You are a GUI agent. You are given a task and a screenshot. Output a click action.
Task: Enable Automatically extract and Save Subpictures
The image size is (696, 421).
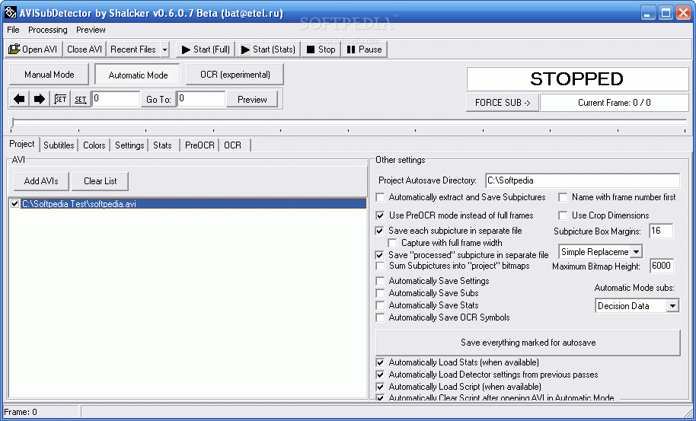(380, 197)
